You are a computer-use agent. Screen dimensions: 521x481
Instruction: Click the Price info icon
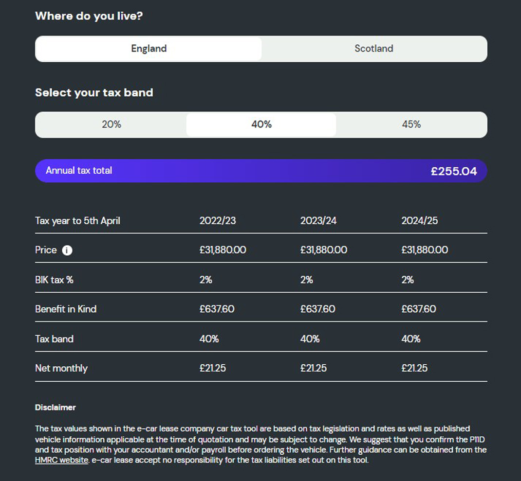click(67, 250)
